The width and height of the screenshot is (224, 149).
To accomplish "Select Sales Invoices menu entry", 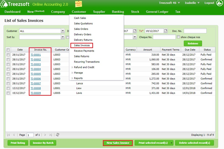I will 82,45.
